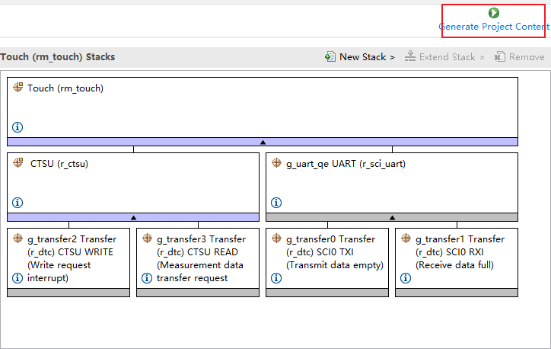The image size is (551, 349).
Task: Select the Touch (rm_touch) module block
Action: tap(263, 107)
